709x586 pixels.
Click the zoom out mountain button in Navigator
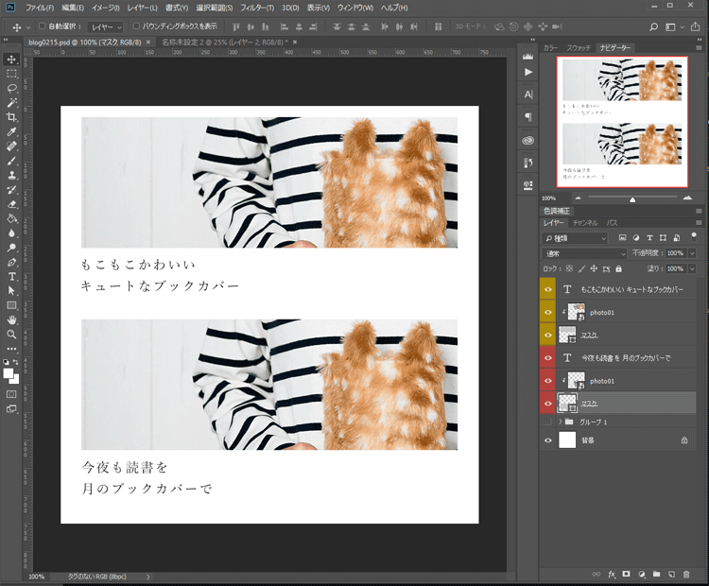578,198
